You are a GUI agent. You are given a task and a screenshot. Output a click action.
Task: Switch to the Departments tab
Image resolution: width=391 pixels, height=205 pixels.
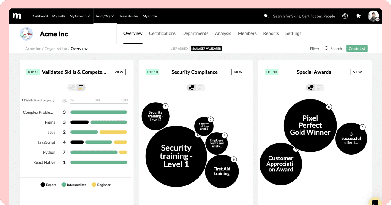(x=195, y=33)
